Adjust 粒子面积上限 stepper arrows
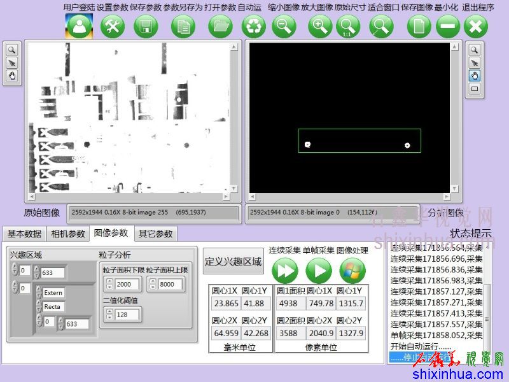Viewport: 509px width, 382px height. tap(153, 284)
